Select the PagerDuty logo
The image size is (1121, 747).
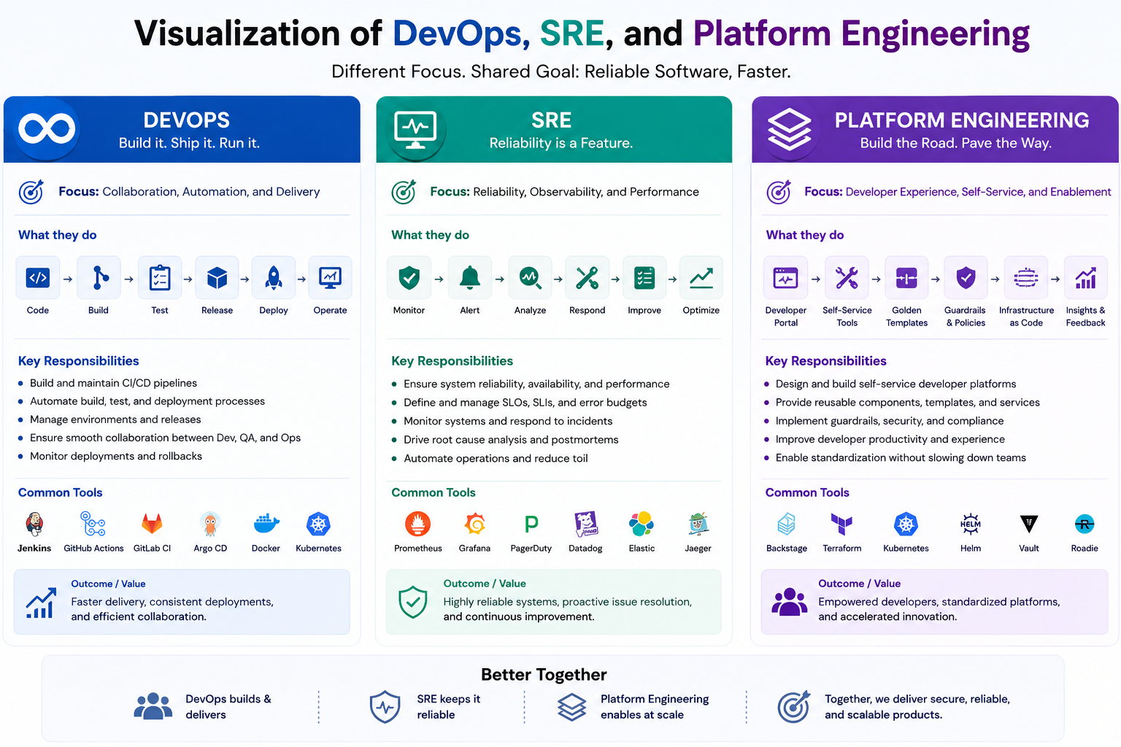(x=531, y=524)
